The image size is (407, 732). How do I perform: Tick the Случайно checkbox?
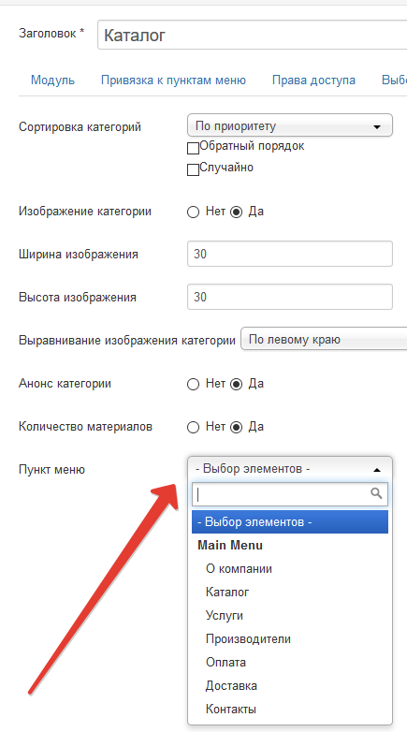(x=193, y=170)
